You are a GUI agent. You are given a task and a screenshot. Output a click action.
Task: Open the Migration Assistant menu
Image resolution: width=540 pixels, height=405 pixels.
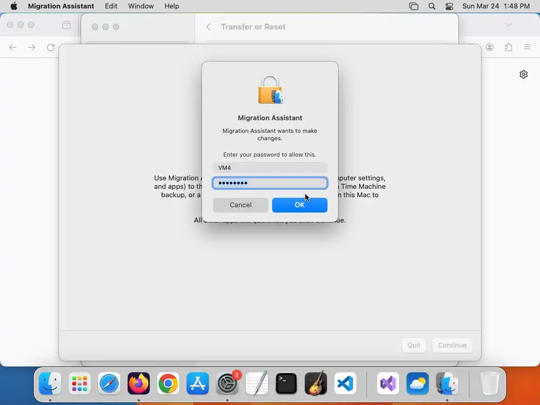(x=61, y=6)
